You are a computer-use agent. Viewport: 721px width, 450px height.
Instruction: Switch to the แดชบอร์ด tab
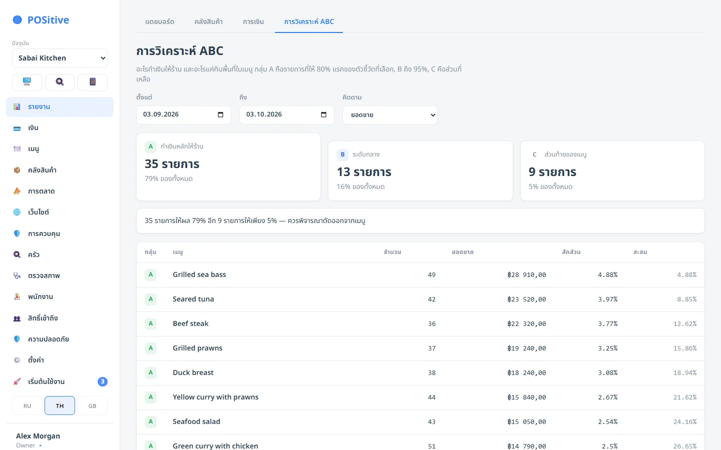(x=160, y=21)
